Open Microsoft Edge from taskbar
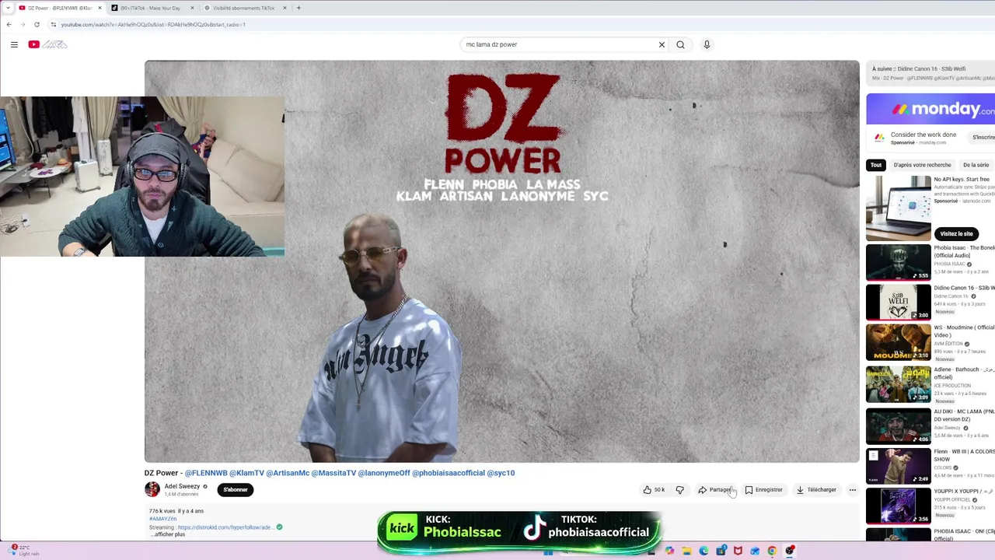Screen dimensions: 995x560 click(703, 551)
